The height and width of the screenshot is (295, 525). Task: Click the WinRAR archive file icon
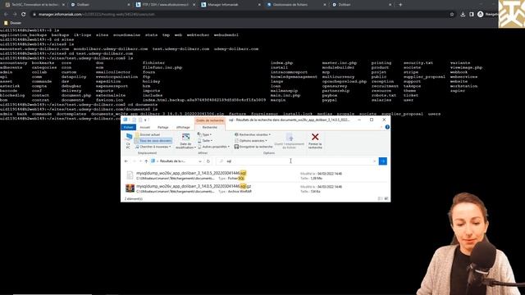point(130,188)
